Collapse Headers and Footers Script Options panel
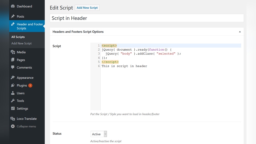Image resolution: width=256 pixels, height=144 pixels. 240,32
